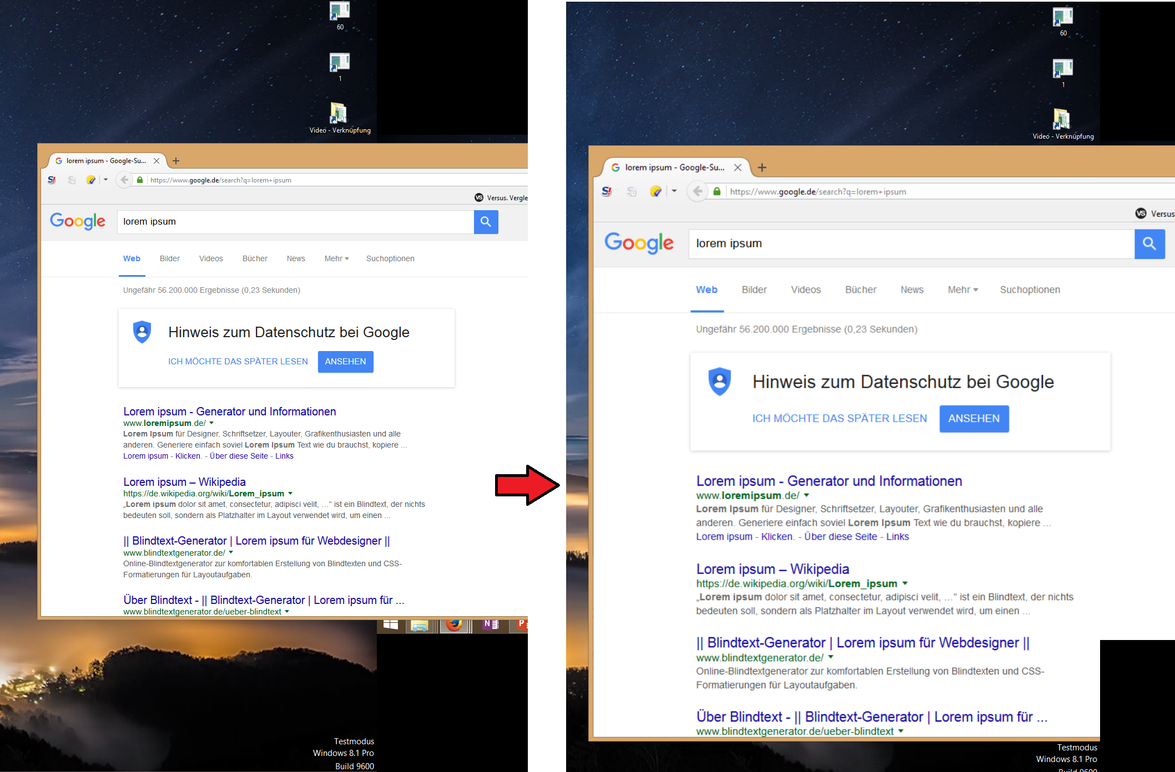
Task: Click the green padlock icon in small window
Action: click(x=140, y=180)
